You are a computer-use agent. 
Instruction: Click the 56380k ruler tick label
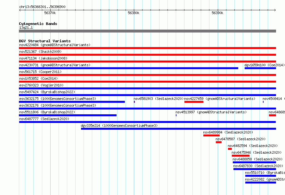pos(134,13)
